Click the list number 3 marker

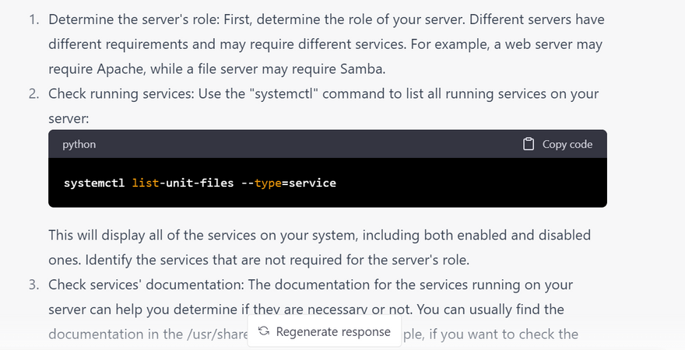click(x=34, y=285)
